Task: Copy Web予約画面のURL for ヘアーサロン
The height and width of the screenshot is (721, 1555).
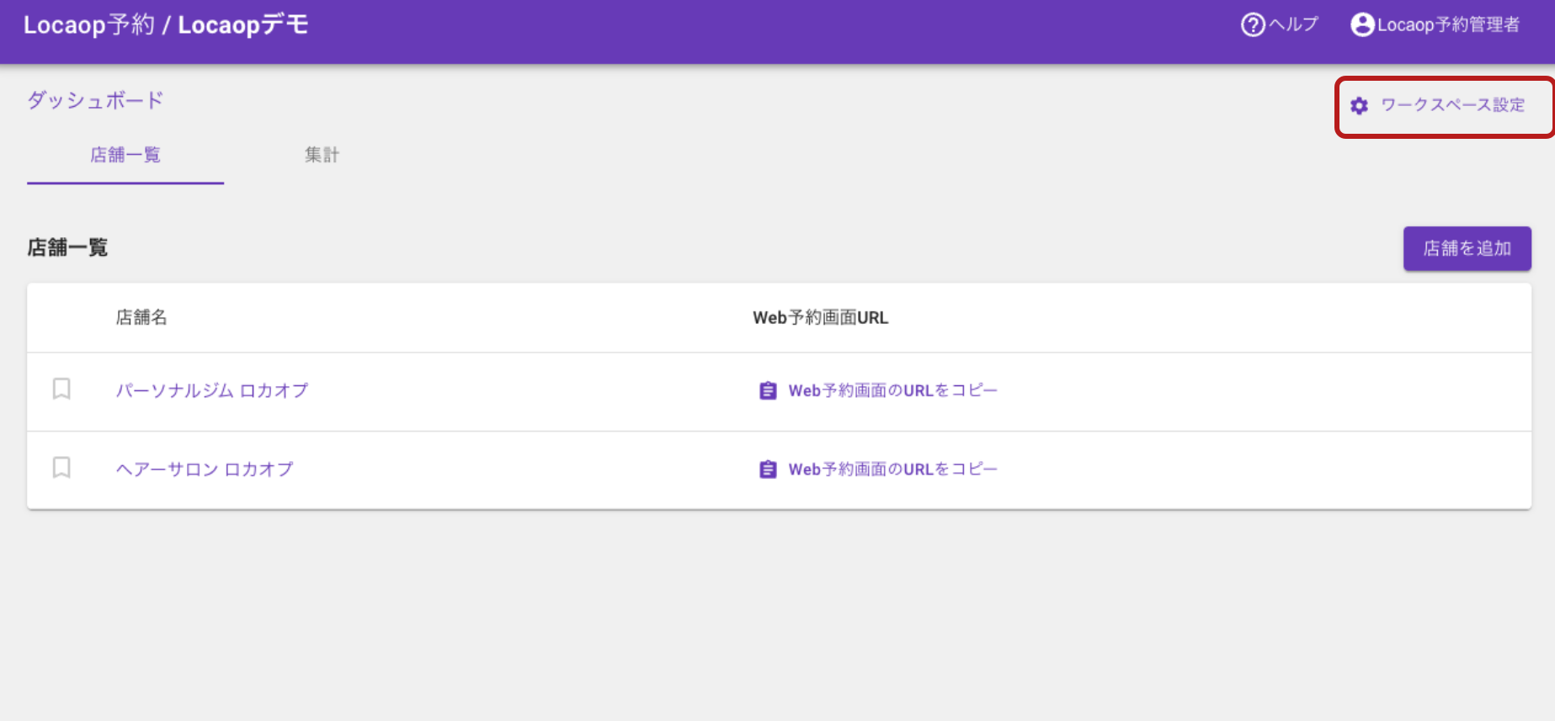Action: [892, 469]
